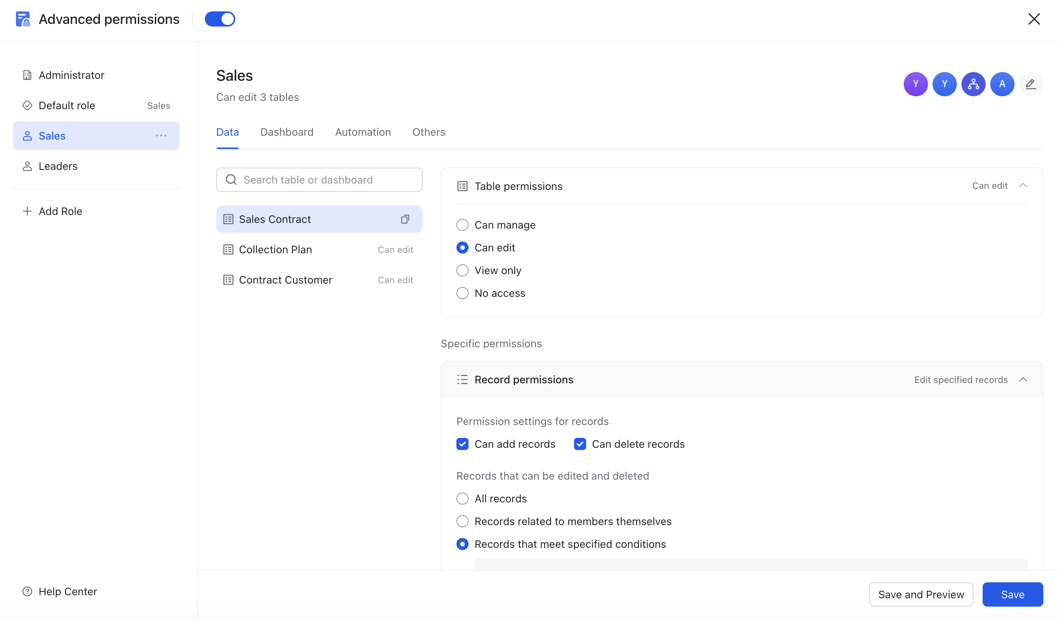Click the Save and Preview button
Screen dimensions: 1057x621
[921, 594]
